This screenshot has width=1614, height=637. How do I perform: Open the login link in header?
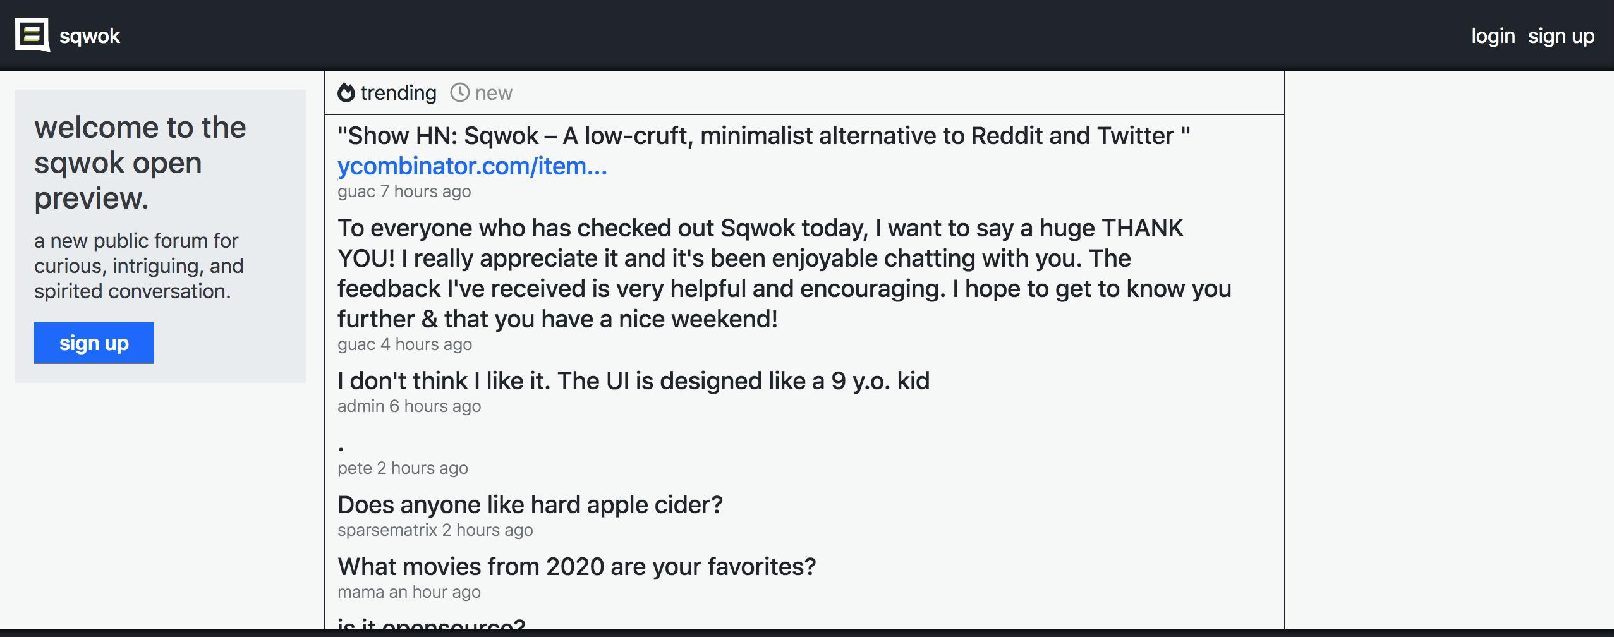[x=1493, y=36]
